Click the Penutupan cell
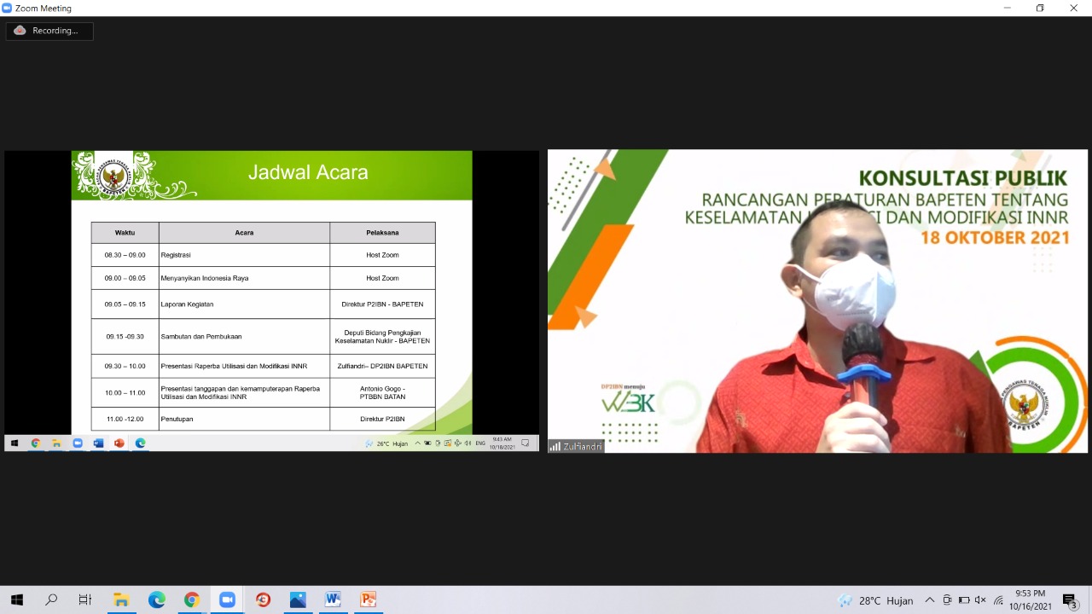This screenshot has height=614, width=1092. point(244,419)
